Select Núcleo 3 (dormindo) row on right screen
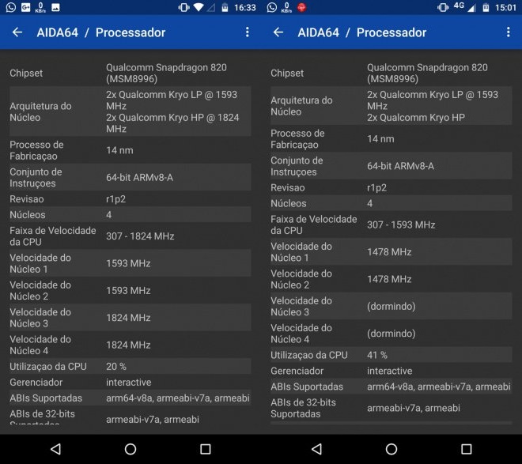This screenshot has width=522, height=464. [391, 307]
